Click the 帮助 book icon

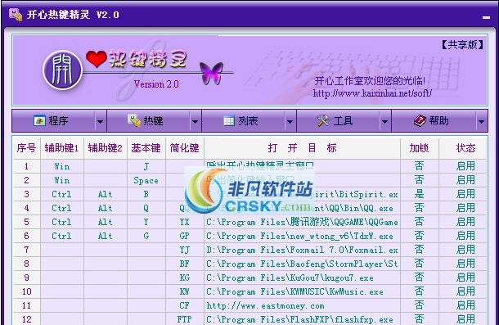point(420,121)
